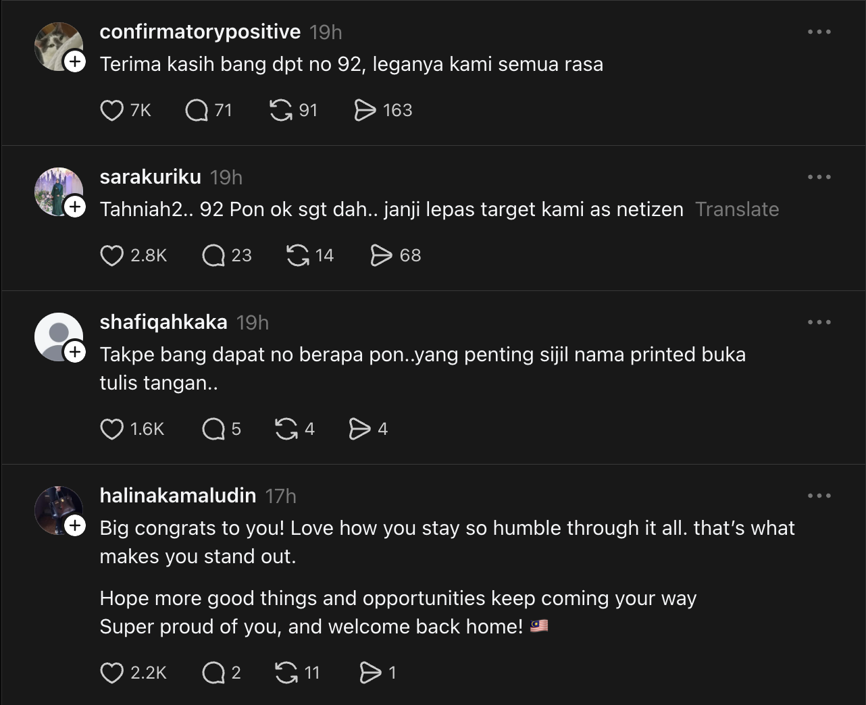Open shafiqahkaka's profile via username
This screenshot has height=705, width=866.
pyautogui.click(x=163, y=322)
